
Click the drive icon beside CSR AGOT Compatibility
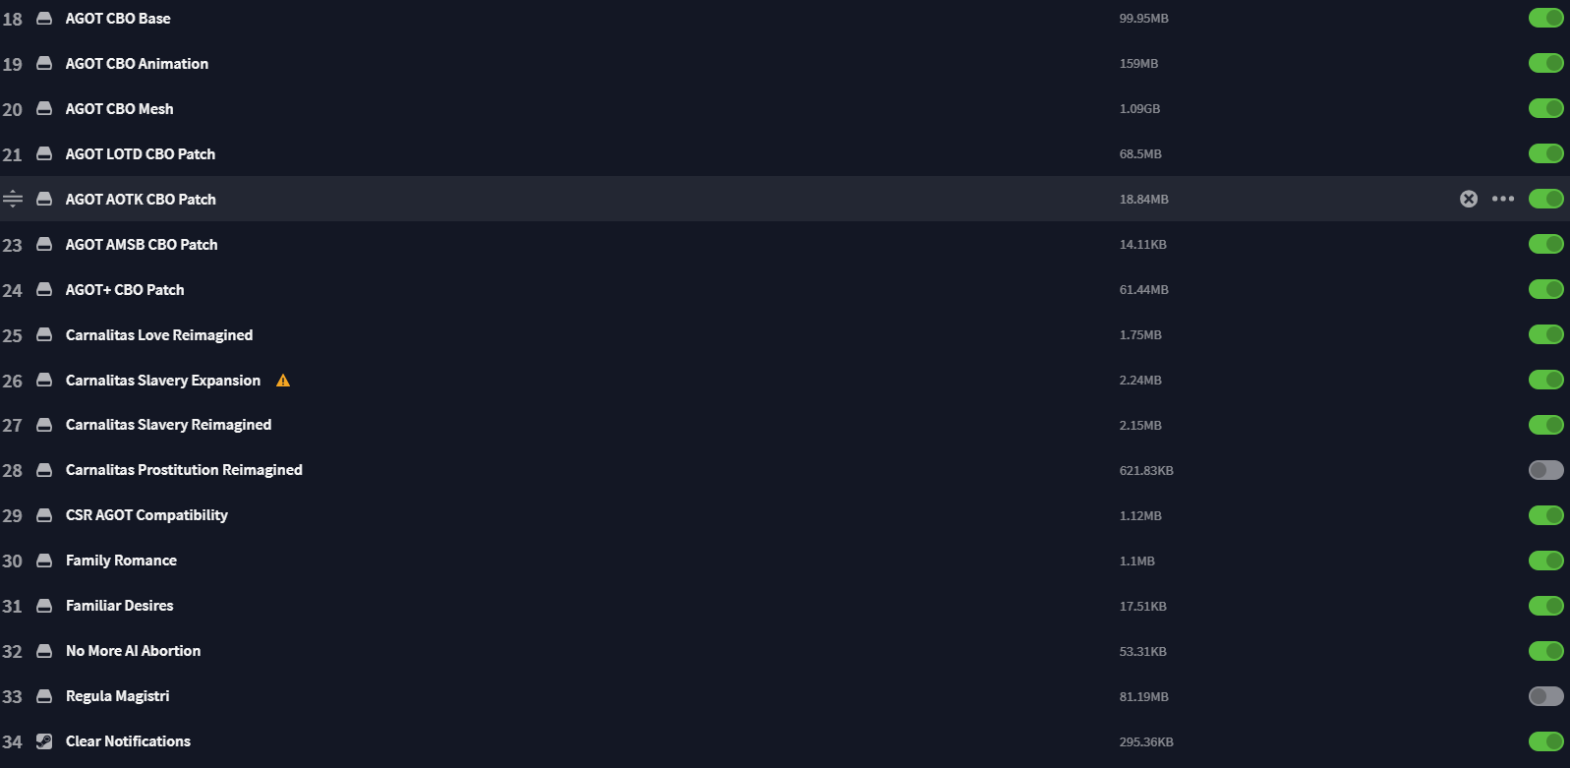pos(44,515)
